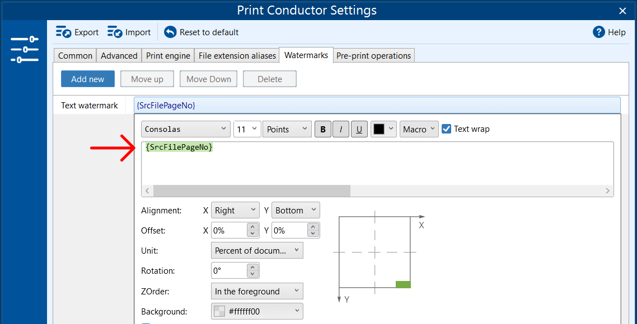Click the Delete watermark button
Image resolution: width=637 pixels, height=324 pixels.
coord(269,79)
